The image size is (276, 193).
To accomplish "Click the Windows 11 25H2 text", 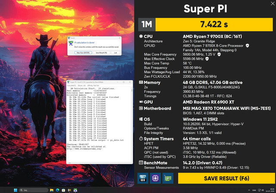I will coord(200,119).
